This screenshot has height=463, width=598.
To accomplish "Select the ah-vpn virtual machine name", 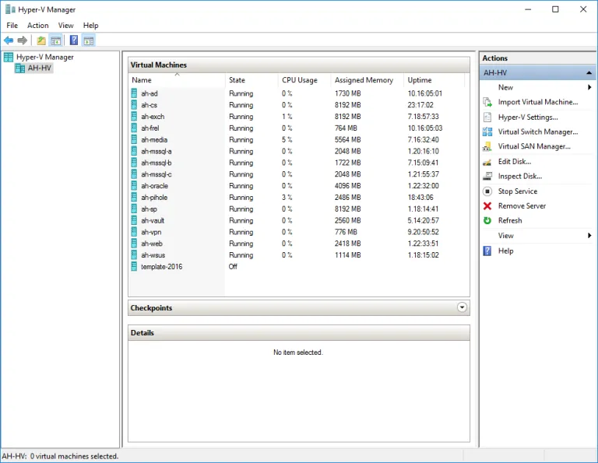I will (151, 232).
